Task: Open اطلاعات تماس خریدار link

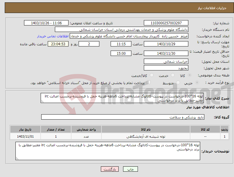Action: 53,36
